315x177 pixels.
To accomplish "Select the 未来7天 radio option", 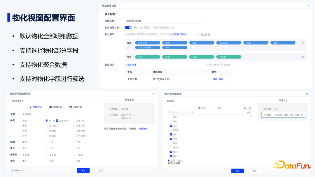I will [x=74, y=121].
